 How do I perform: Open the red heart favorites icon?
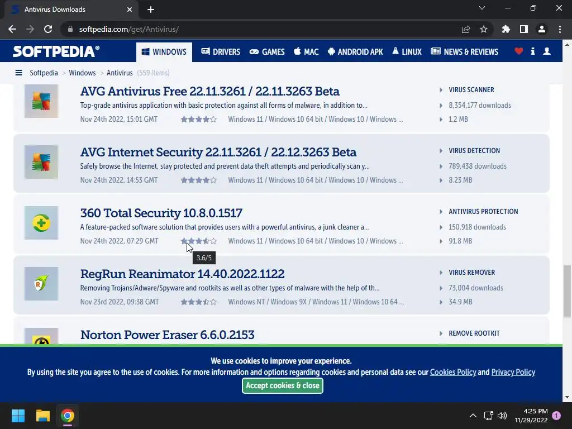(518, 51)
